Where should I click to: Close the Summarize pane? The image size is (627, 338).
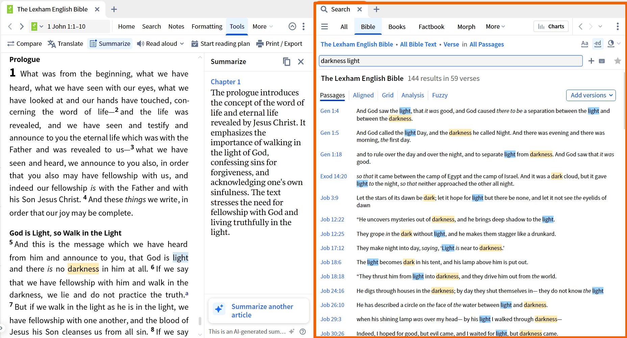pyautogui.click(x=301, y=62)
